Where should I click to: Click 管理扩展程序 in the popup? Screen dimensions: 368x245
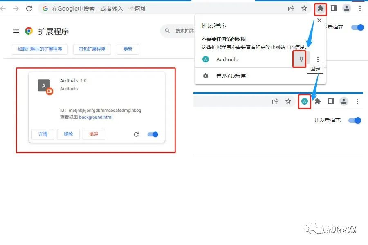point(232,76)
